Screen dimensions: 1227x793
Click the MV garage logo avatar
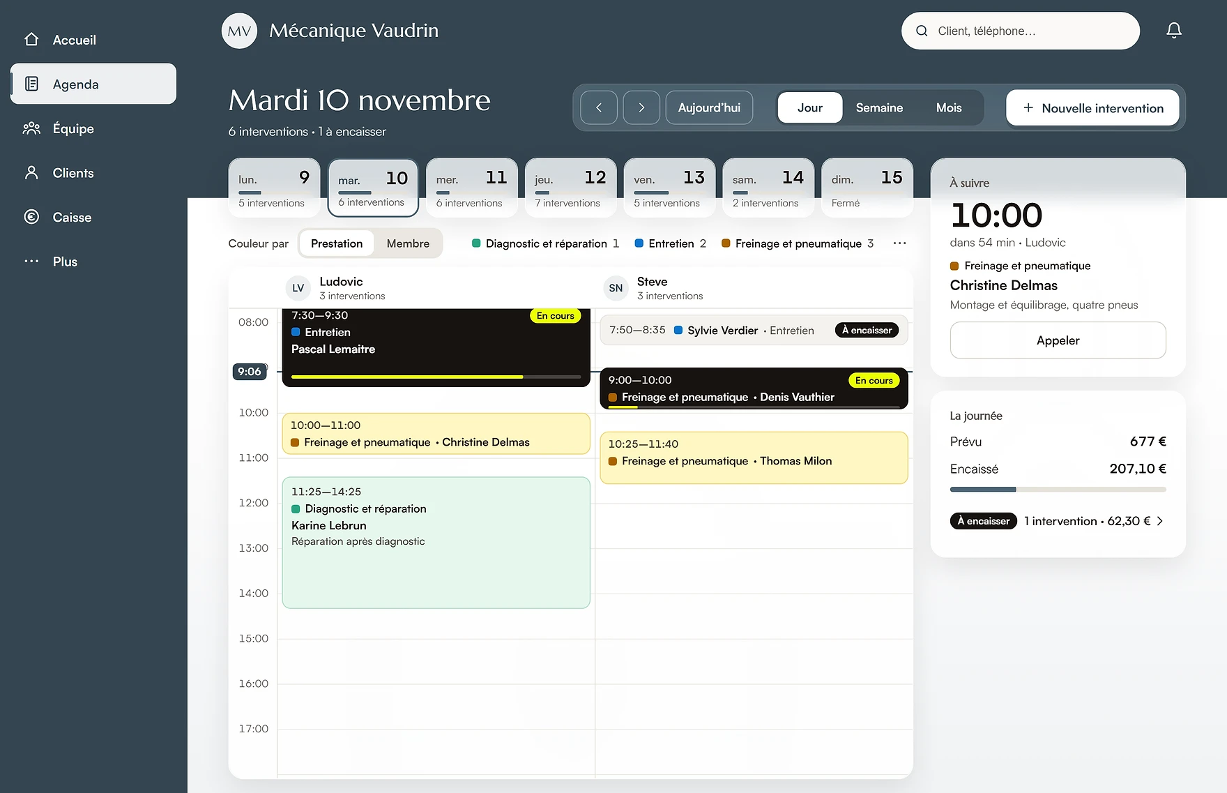(239, 31)
